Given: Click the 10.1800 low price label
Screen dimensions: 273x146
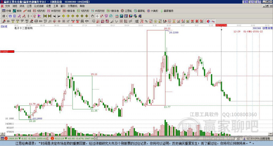Looking at the screenshot, I should pyautogui.click(x=38, y=119).
